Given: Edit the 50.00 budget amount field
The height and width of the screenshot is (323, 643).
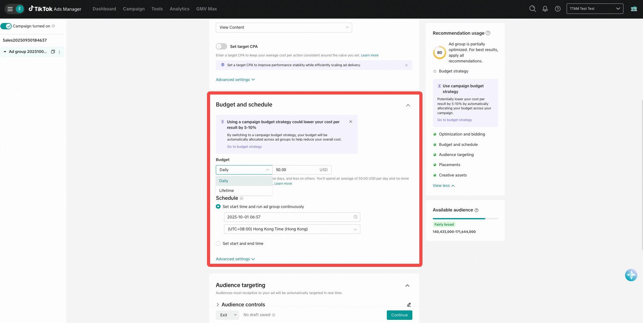Looking at the screenshot, I should [302, 170].
